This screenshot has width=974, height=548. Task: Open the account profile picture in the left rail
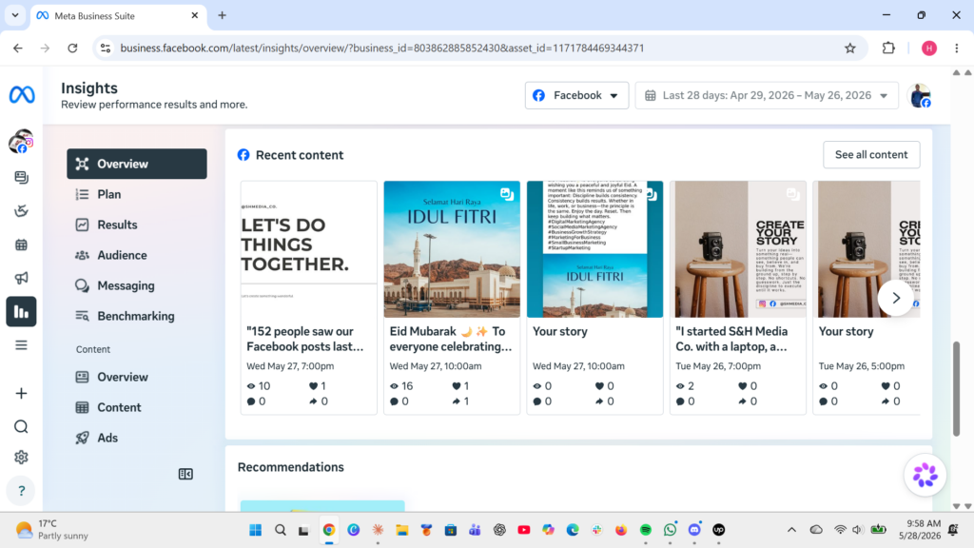point(21,142)
